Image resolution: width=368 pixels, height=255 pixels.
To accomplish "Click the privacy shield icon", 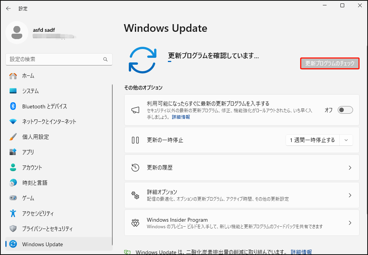I will [x=13, y=229].
